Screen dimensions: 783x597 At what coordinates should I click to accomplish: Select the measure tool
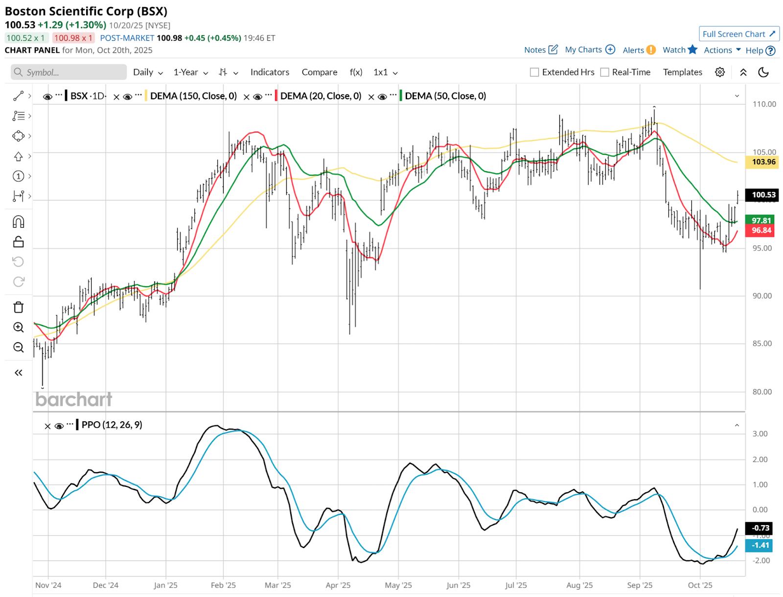18,196
